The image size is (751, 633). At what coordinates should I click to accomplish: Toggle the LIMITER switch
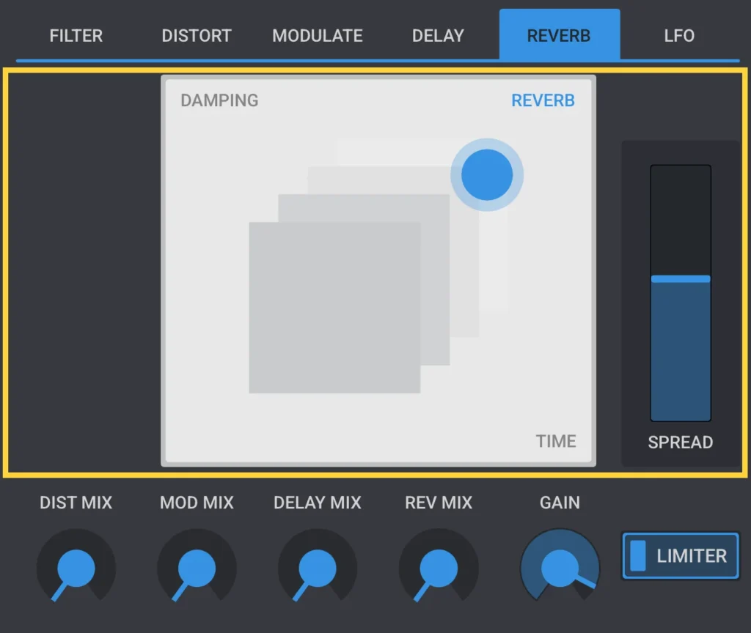[x=680, y=555]
